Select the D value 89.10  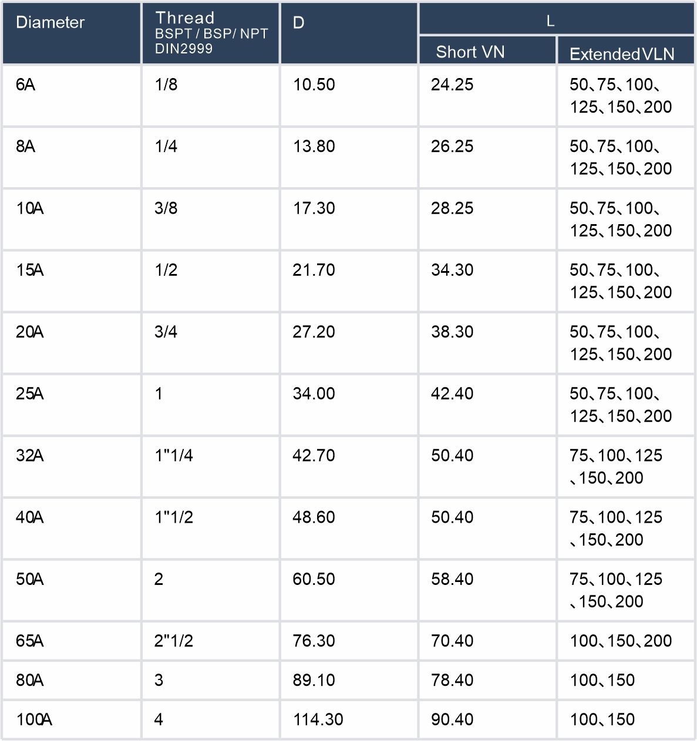coord(314,680)
